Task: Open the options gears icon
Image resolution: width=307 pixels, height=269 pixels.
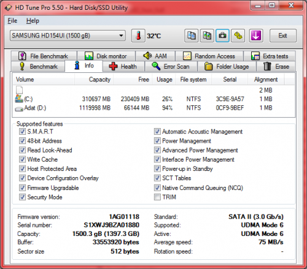Action: click(x=238, y=36)
